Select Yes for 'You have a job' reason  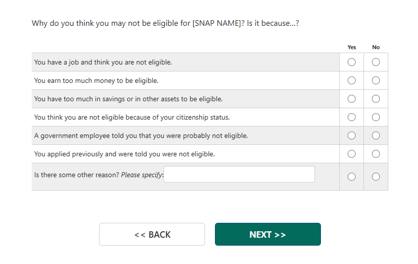click(352, 62)
